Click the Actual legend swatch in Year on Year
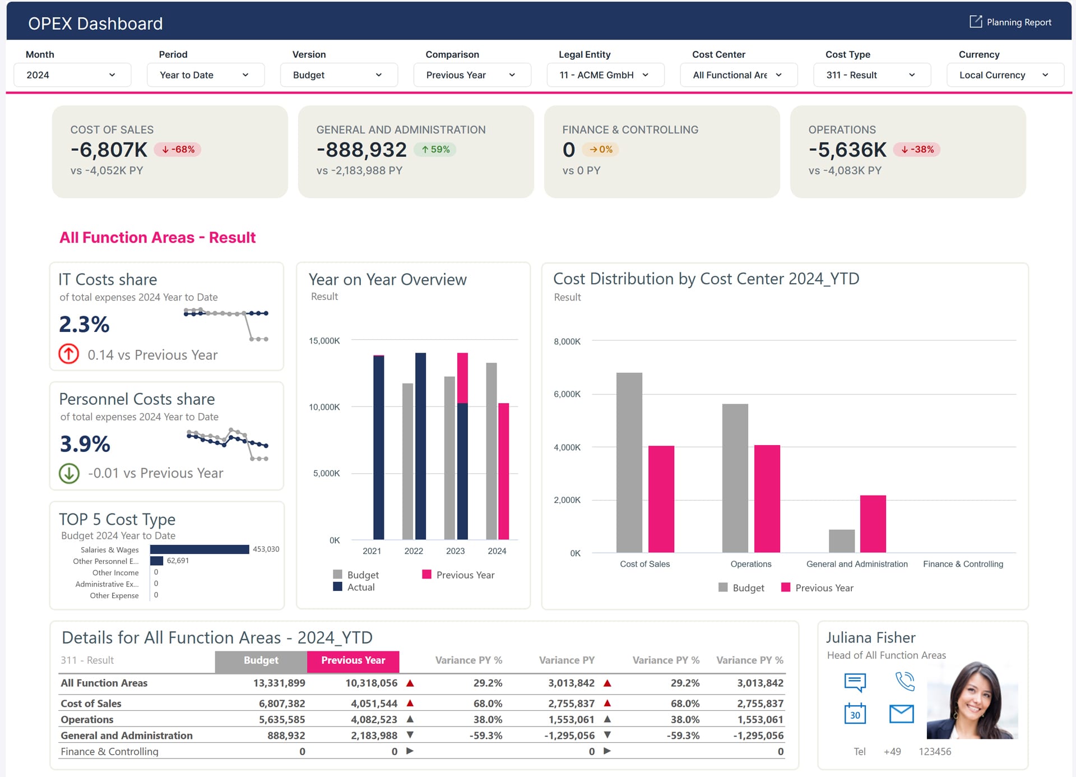 click(x=337, y=587)
